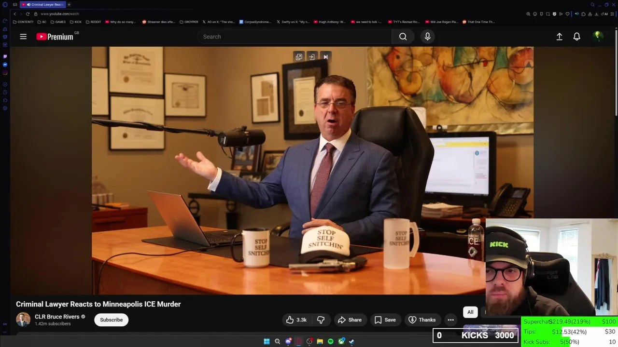Screen dimensions: 618x347
Task: Open "TYT's Rashad Ric..." bookmark
Action: (405, 22)
